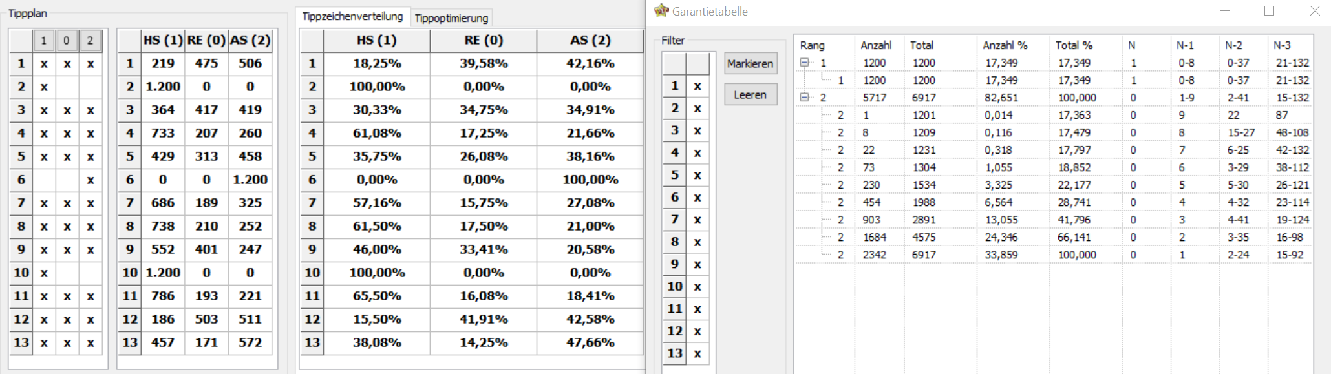Click the Tippplan column 1 header button
The image size is (1331, 374).
tap(44, 41)
